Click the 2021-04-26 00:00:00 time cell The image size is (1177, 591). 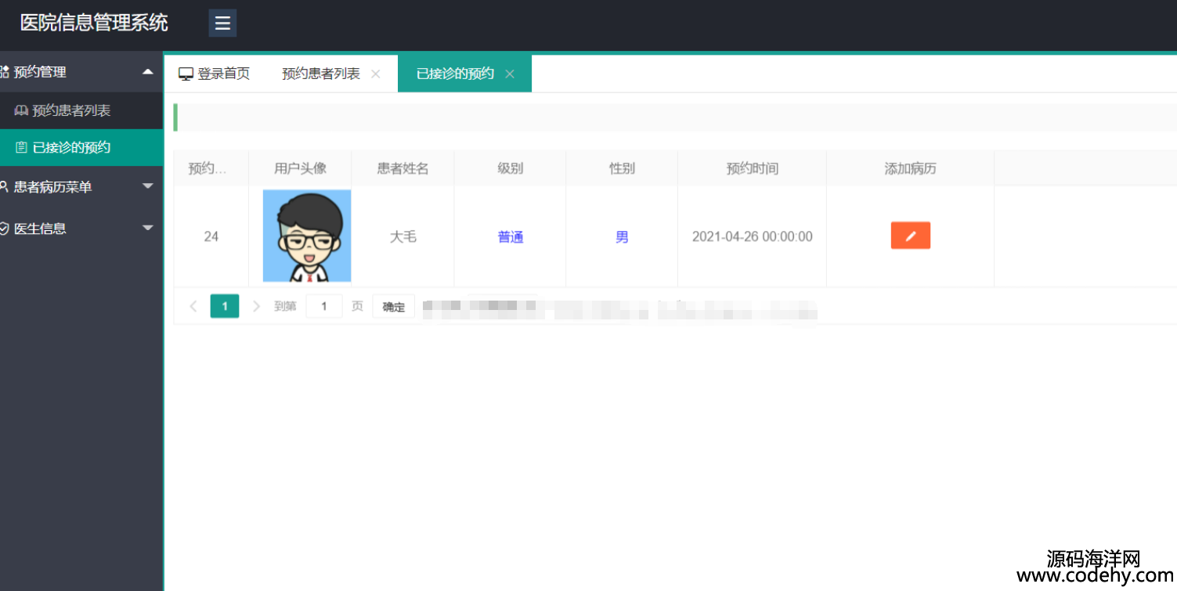pos(752,236)
